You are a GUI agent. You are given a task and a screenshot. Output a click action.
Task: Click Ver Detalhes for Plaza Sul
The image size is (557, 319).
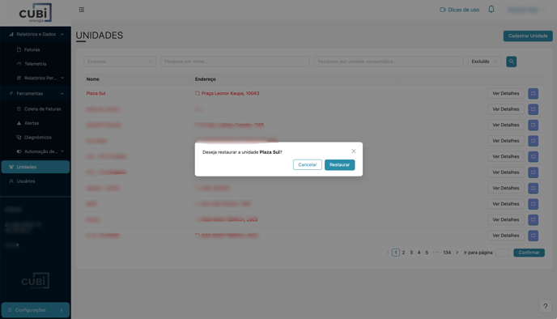pyautogui.click(x=505, y=93)
